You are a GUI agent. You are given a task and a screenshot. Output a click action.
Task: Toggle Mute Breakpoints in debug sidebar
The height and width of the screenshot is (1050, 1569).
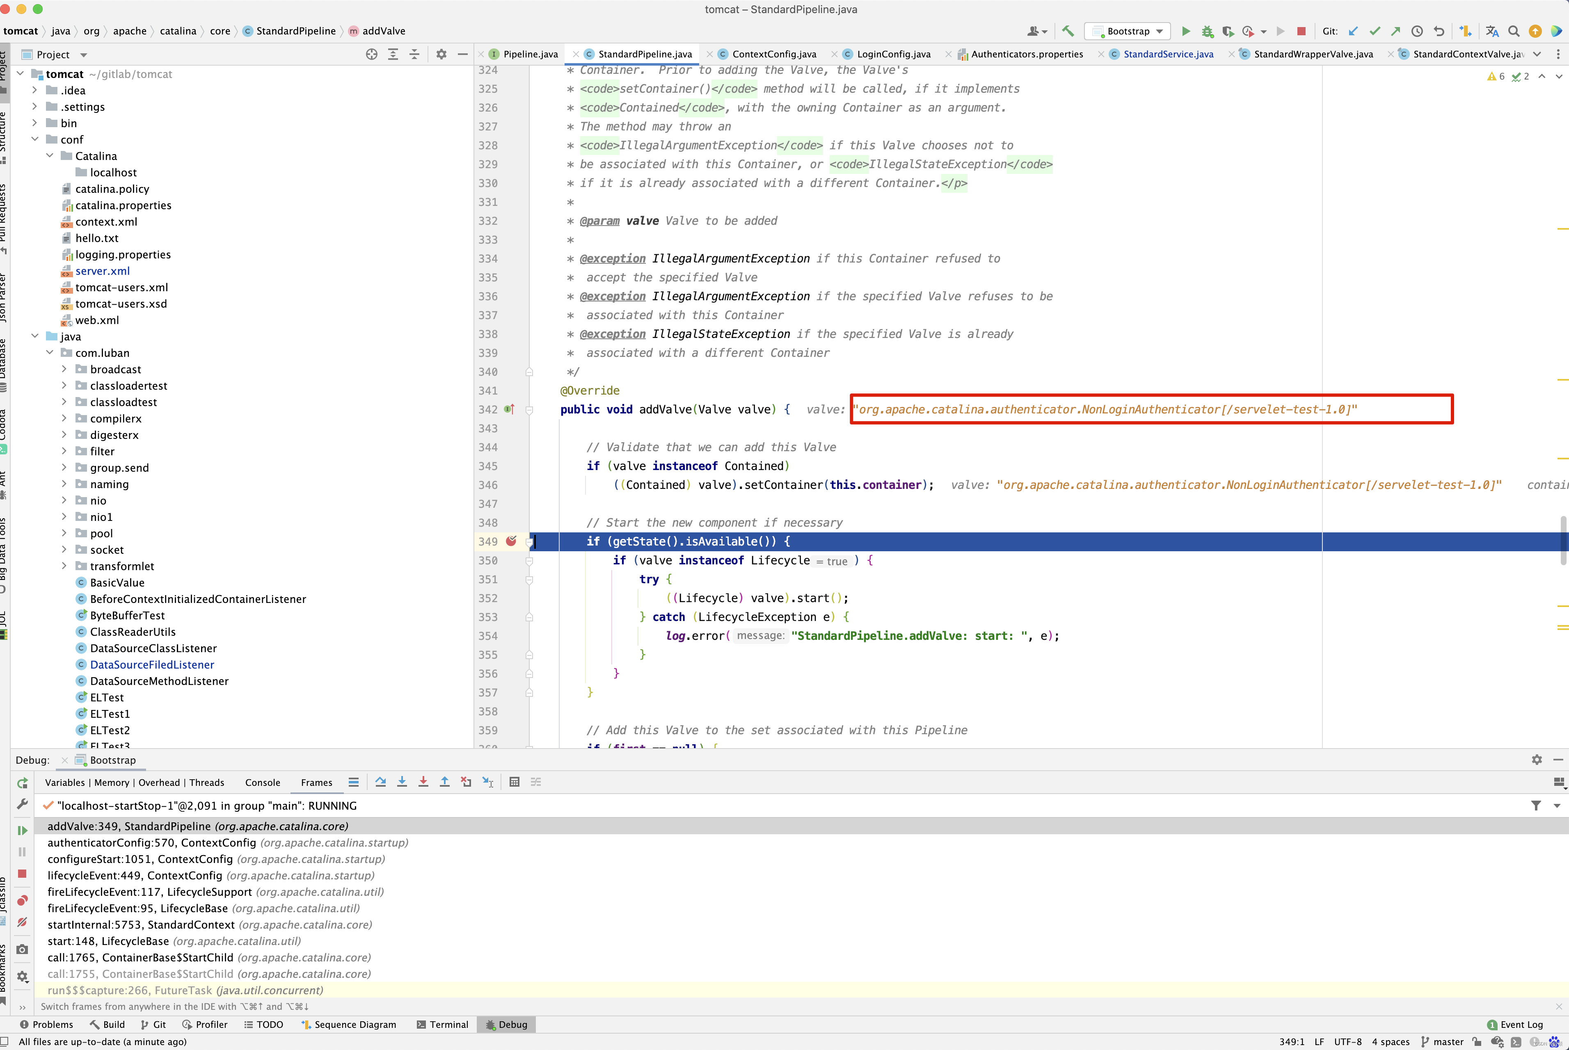coord(22,922)
